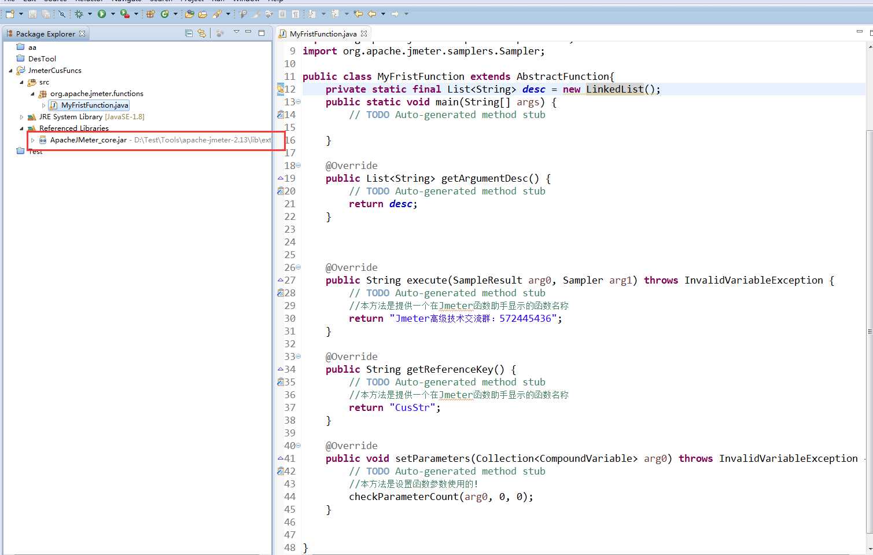Viewport: 873px width, 555px height.
Task: Expand the ApacheJMeter_core.jar node
Action: [x=32, y=140]
